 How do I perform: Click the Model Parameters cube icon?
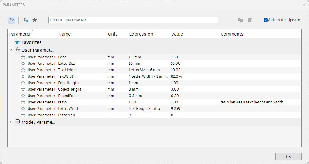coord(17,122)
